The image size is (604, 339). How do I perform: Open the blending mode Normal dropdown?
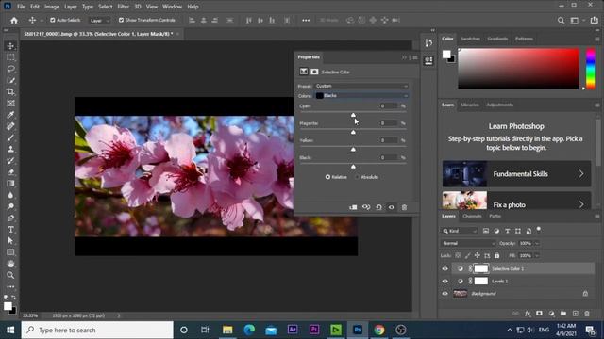468,243
